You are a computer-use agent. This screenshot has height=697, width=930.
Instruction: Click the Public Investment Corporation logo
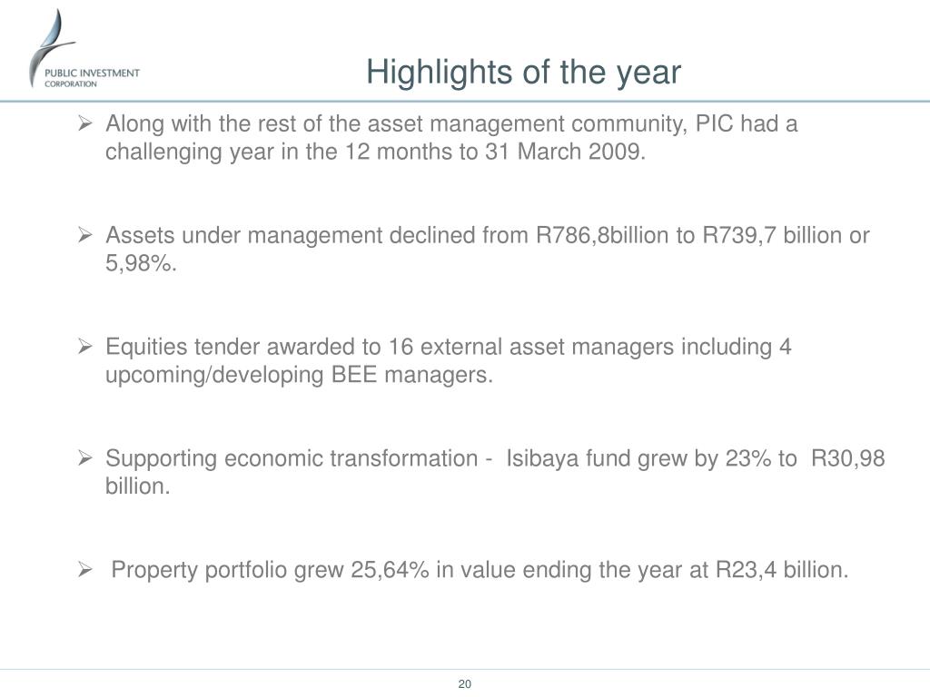point(84,49)
